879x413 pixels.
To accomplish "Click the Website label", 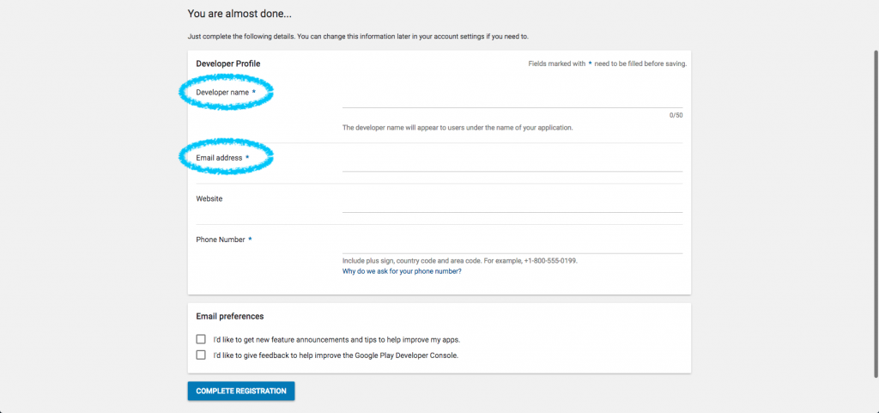I will (209, 198).
